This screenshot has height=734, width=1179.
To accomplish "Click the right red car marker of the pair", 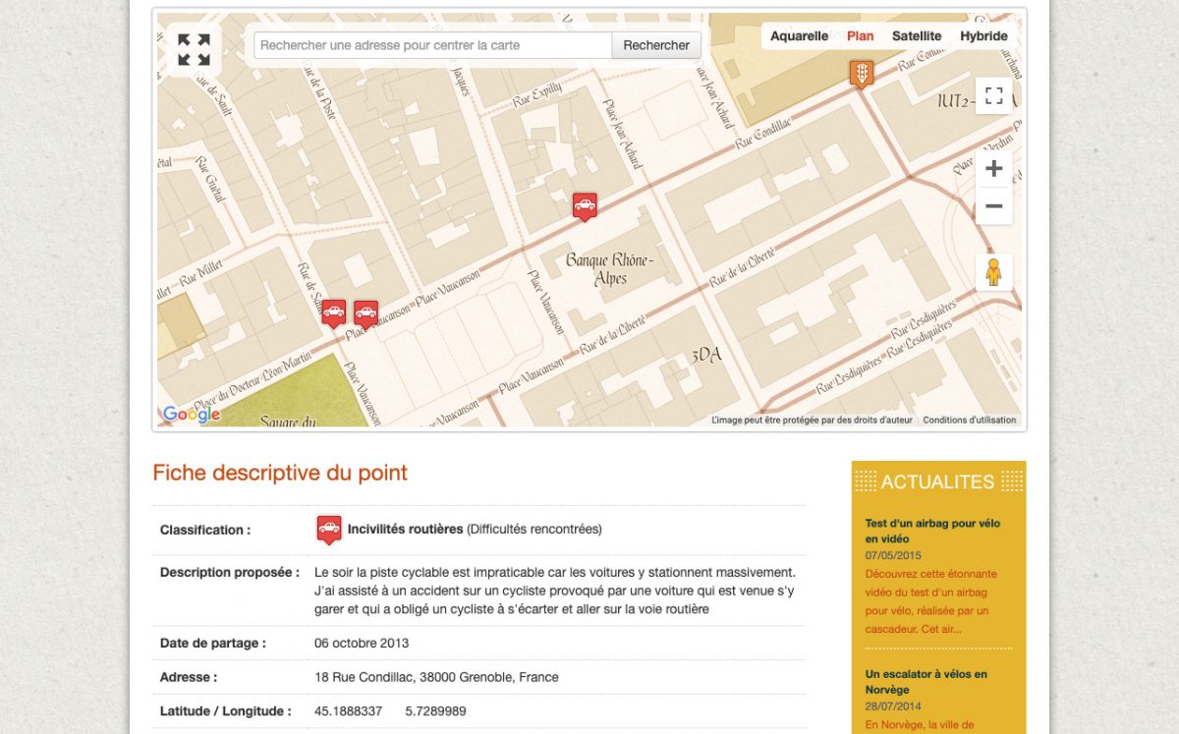I will [365, 312].
